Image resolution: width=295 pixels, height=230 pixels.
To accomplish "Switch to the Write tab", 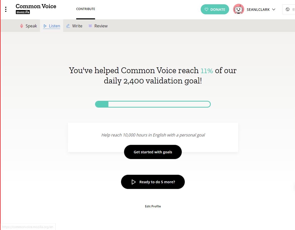I will click(74, 26).
